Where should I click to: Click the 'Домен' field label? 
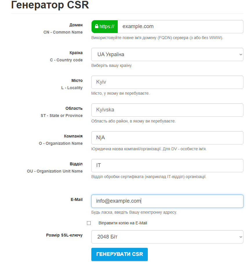point(76,25)
